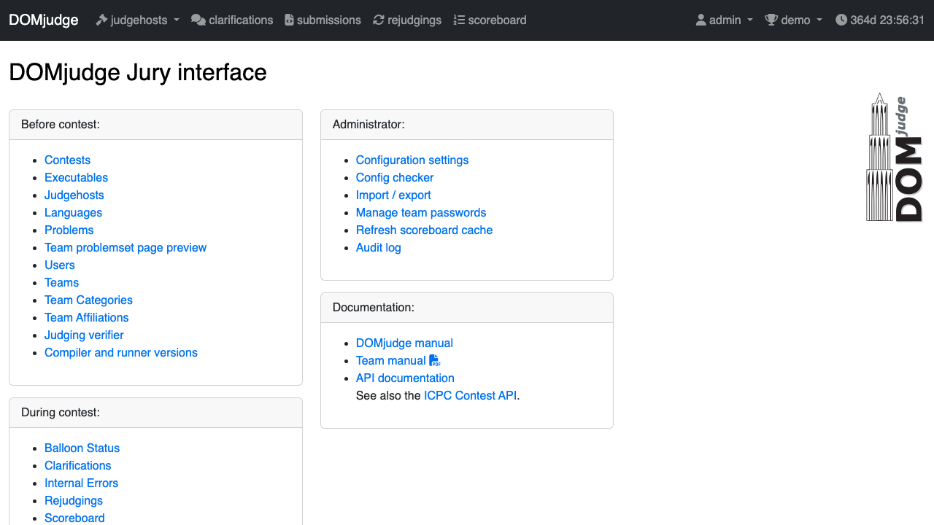The width and height of the screenshot is (934, 525).
Task: View the Audit log
Action: pyautogui.click(x=379, y=248)
